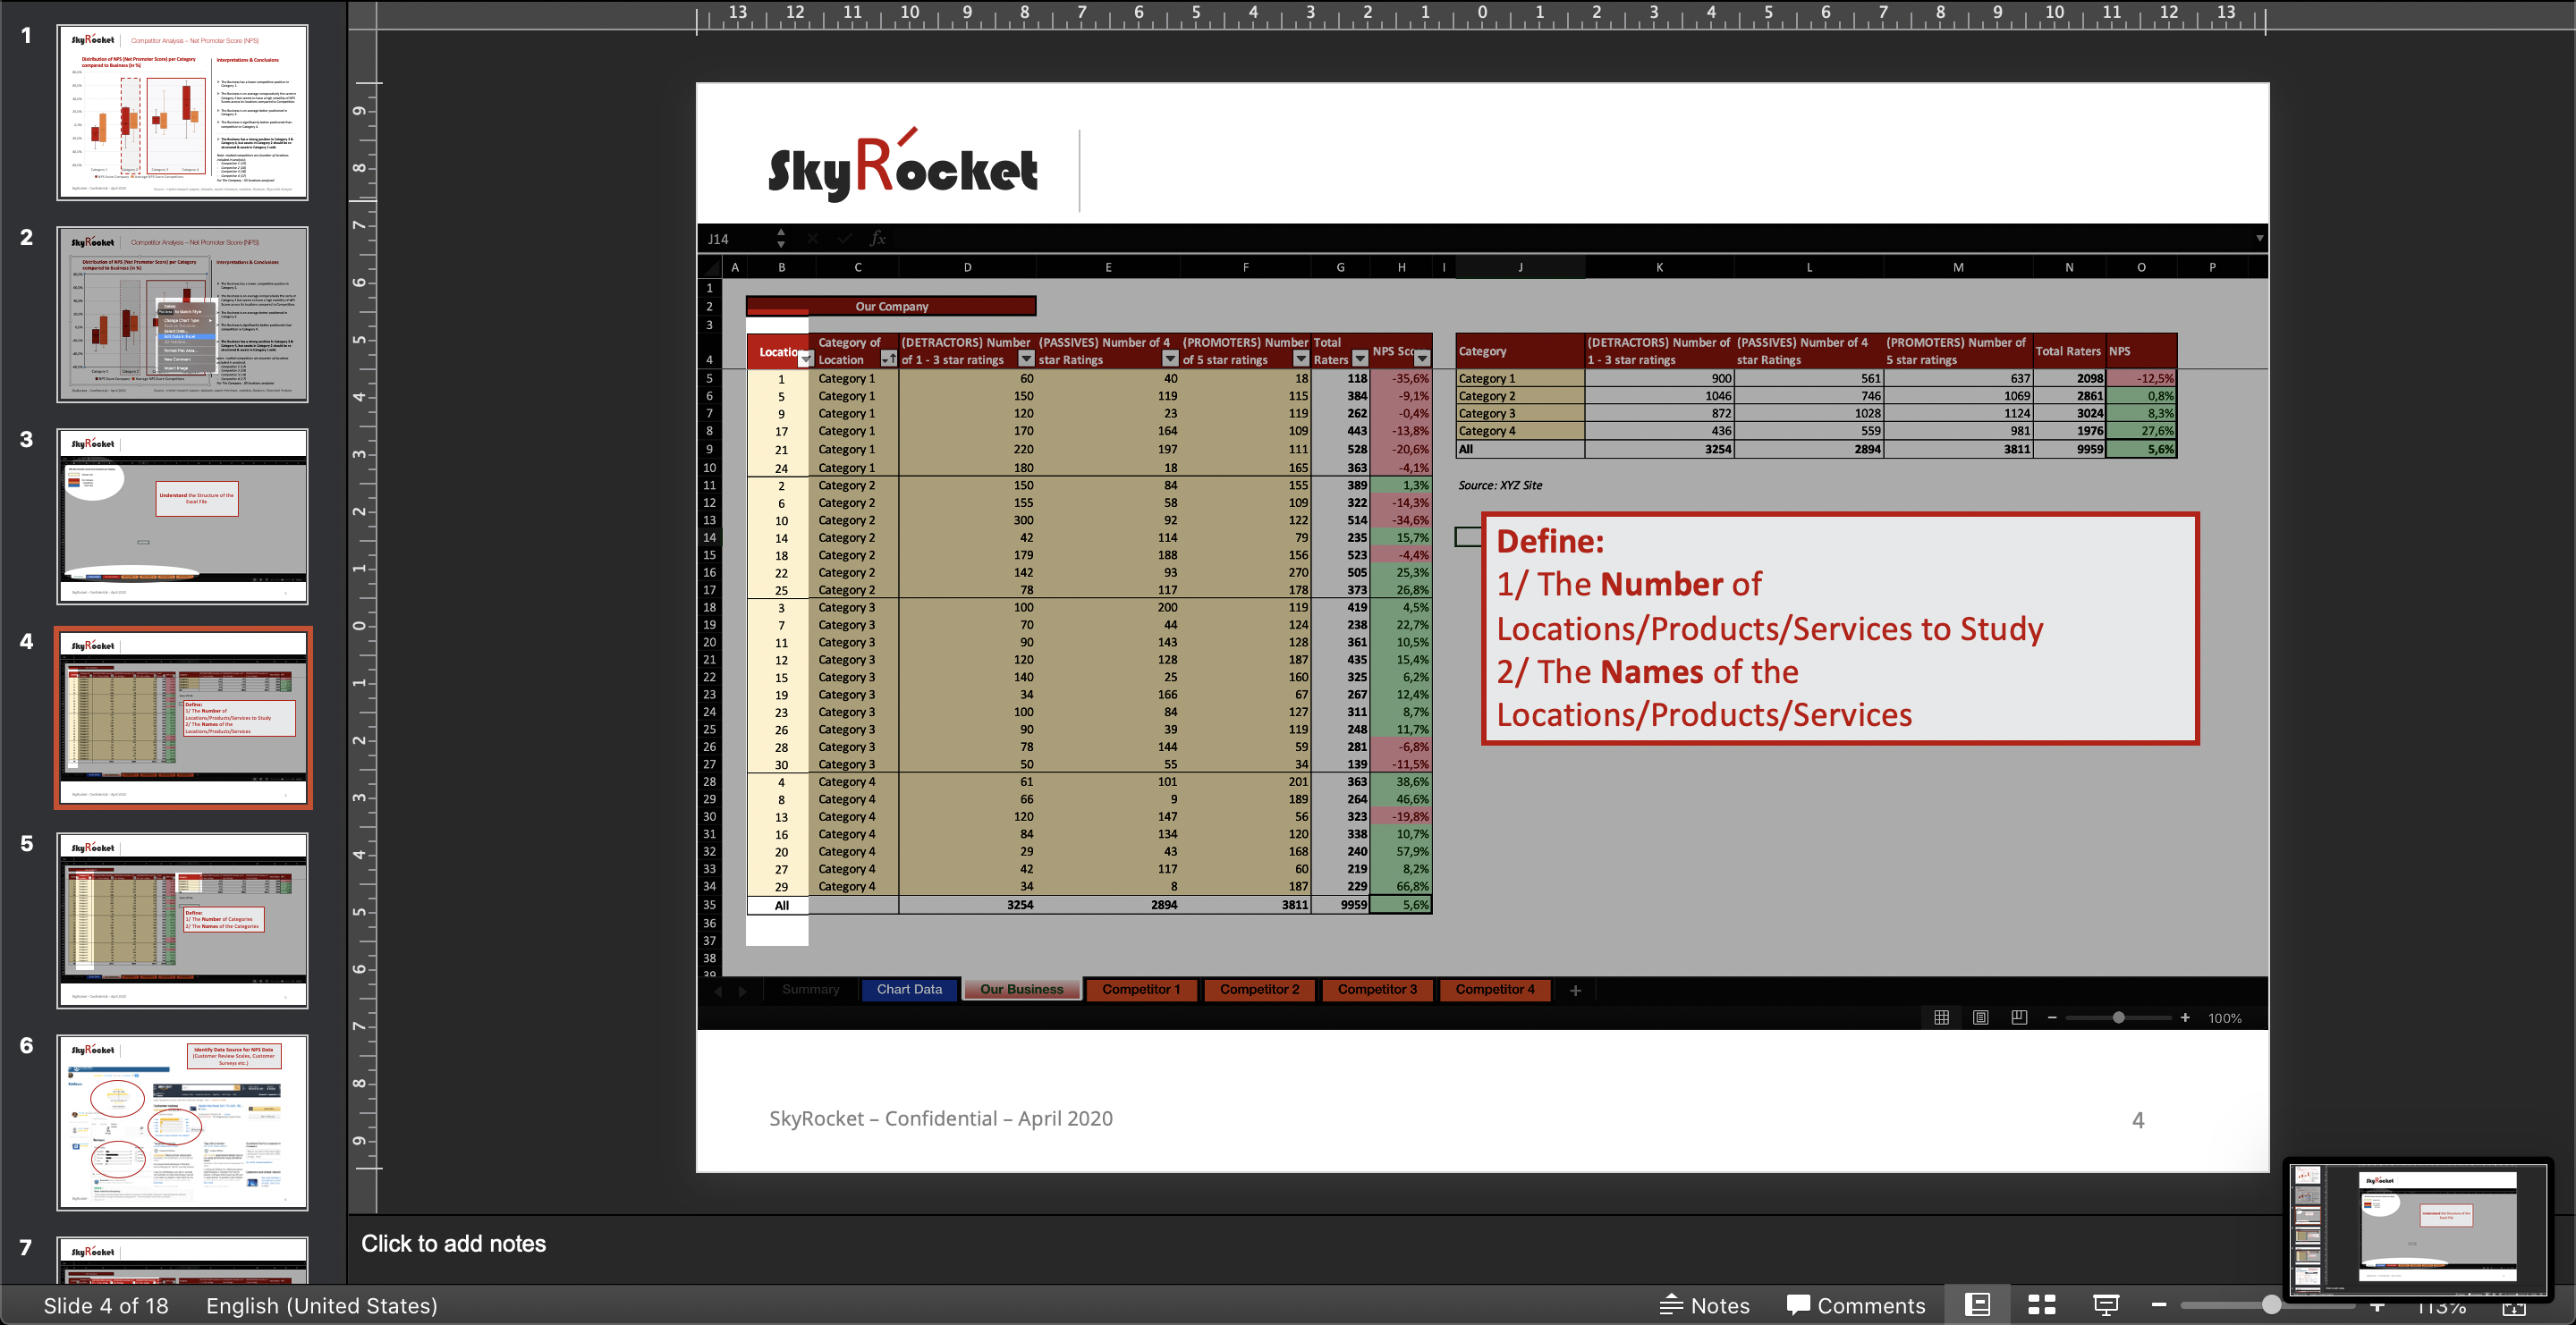
Task: Expand formula bar arrow in Excel screenshot
Action: 2259,238
